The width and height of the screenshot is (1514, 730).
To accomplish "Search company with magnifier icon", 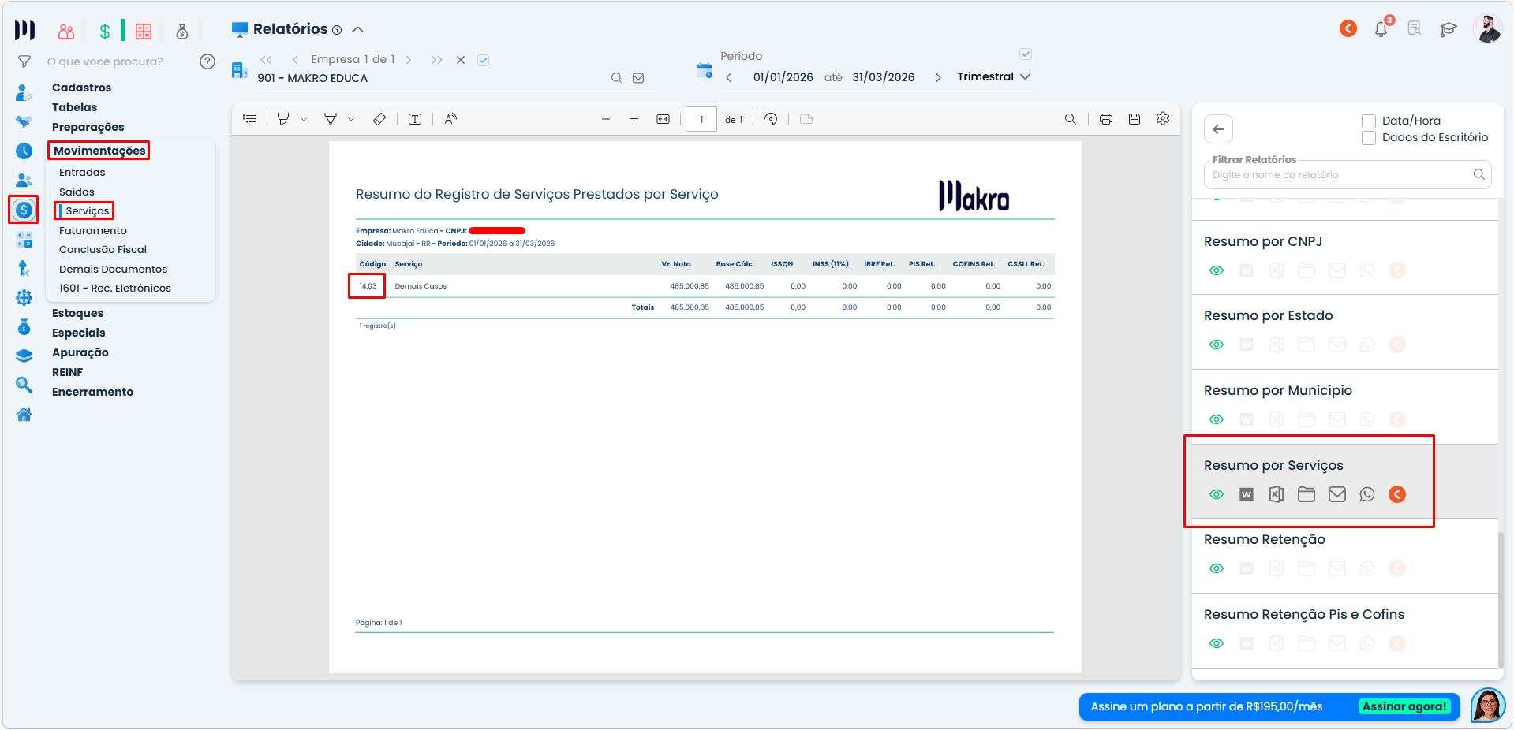I will pyautogui.click(x=617, y=78).
